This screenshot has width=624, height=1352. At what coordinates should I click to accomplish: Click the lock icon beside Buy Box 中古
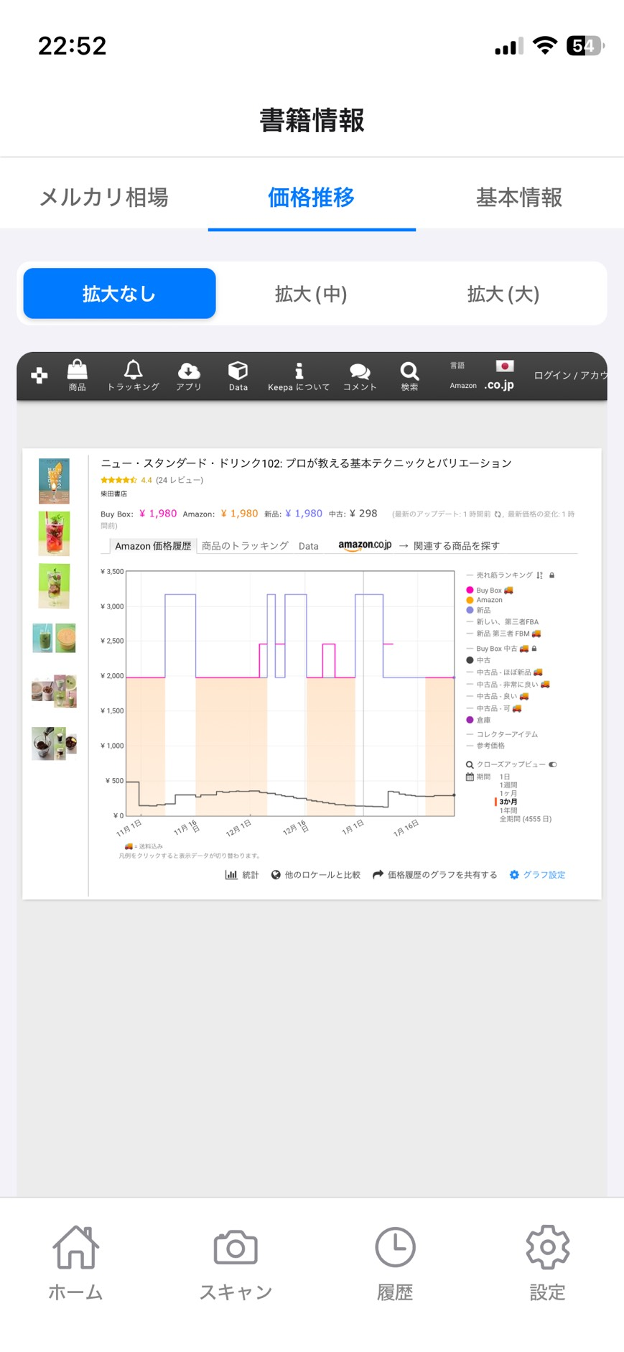coord(534,649)
